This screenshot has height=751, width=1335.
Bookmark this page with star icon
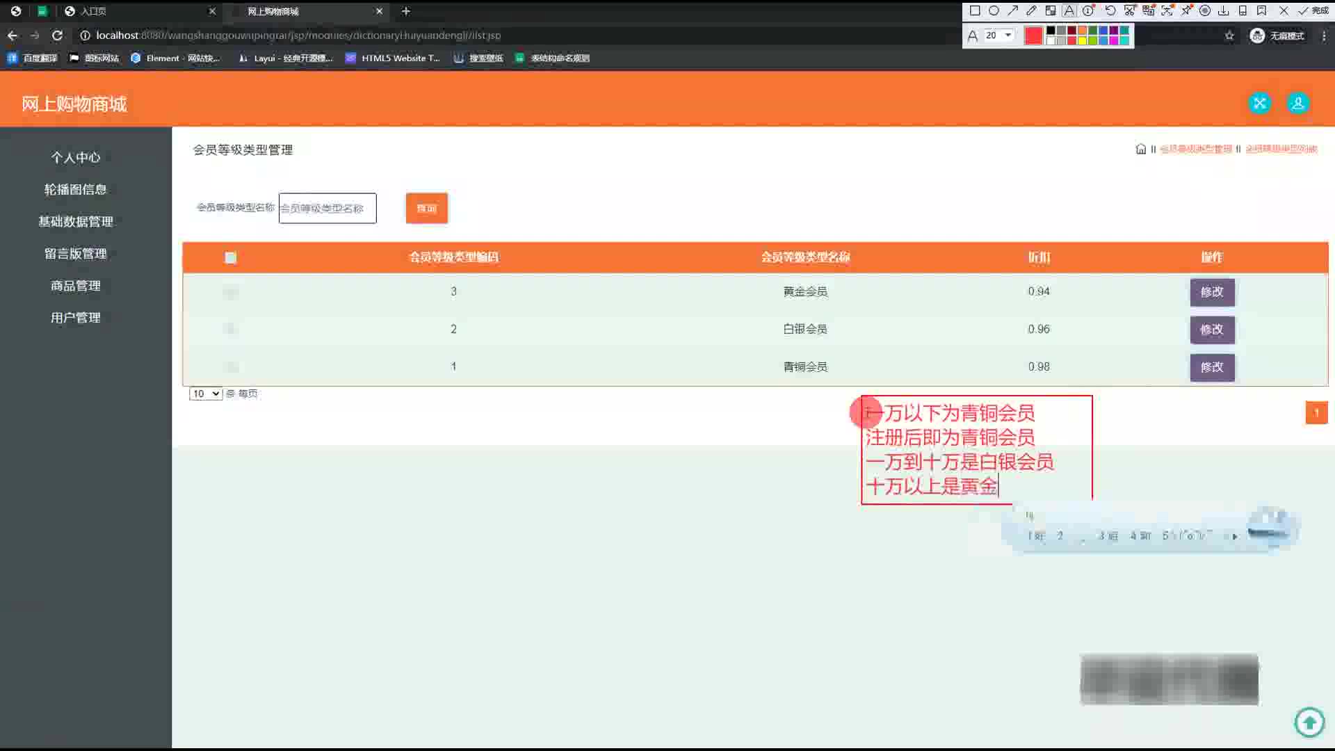pyautogui.click(x=1229, y=35)
